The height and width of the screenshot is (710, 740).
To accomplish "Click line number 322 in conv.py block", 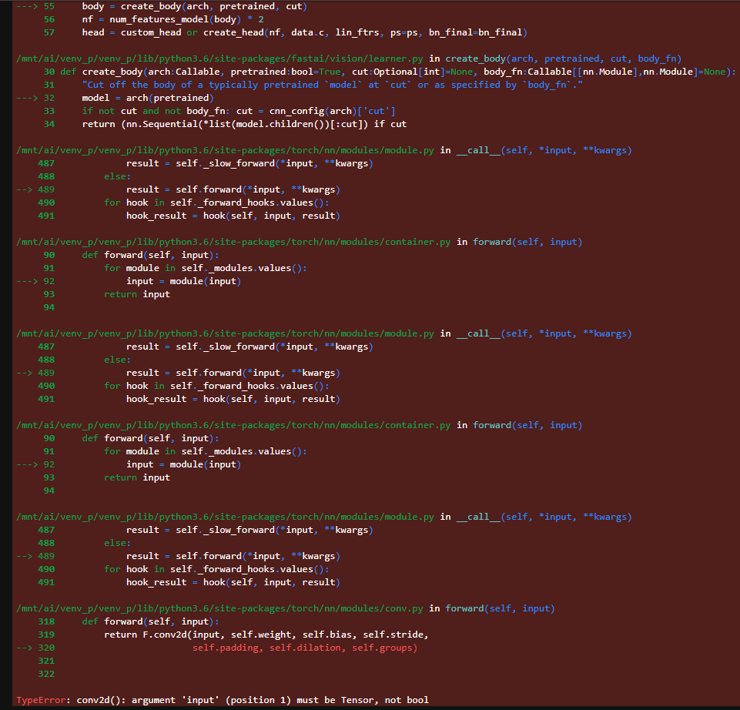I will click(46, 674).
